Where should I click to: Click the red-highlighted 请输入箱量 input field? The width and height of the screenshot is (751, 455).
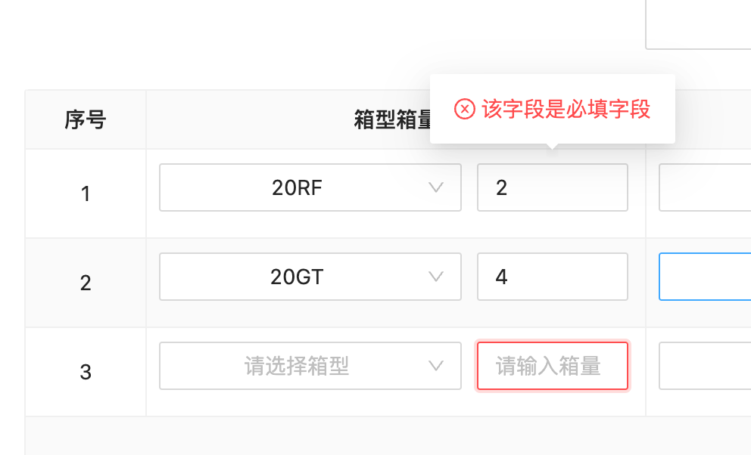click(x=552, y=365)
